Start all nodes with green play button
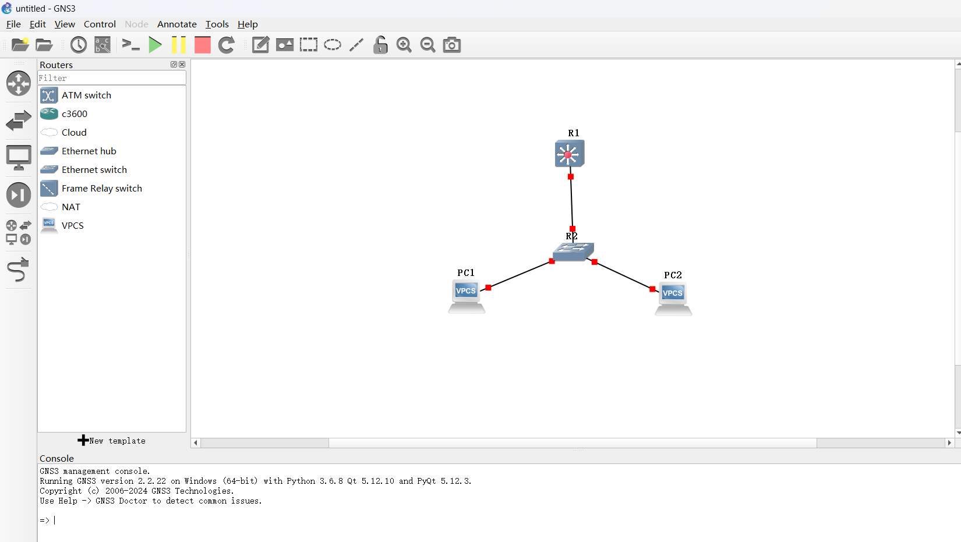The image size is (961, 542). pyautogui.click(x=155, y=45)
